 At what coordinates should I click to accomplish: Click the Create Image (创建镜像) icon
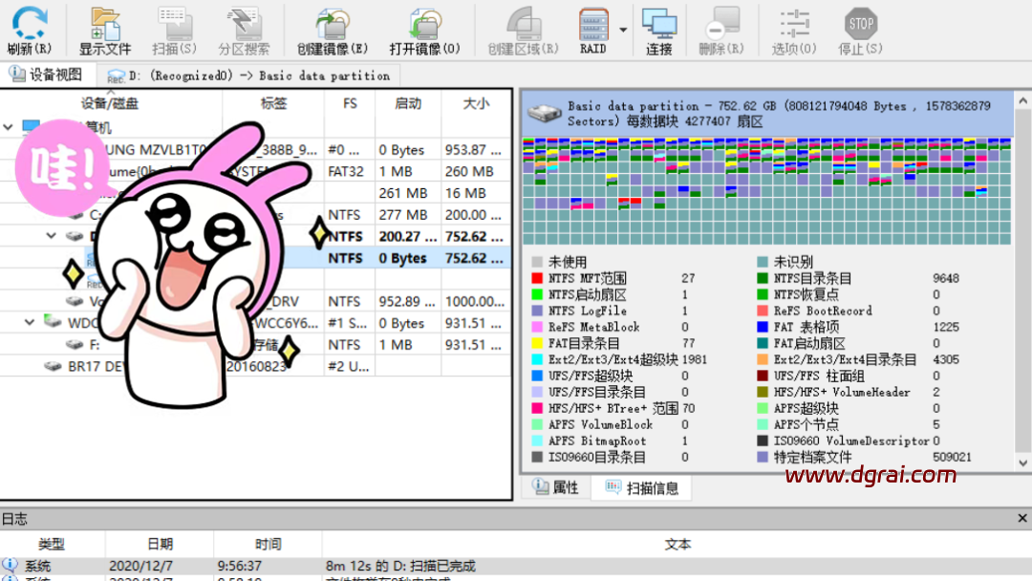pos(332,24)
